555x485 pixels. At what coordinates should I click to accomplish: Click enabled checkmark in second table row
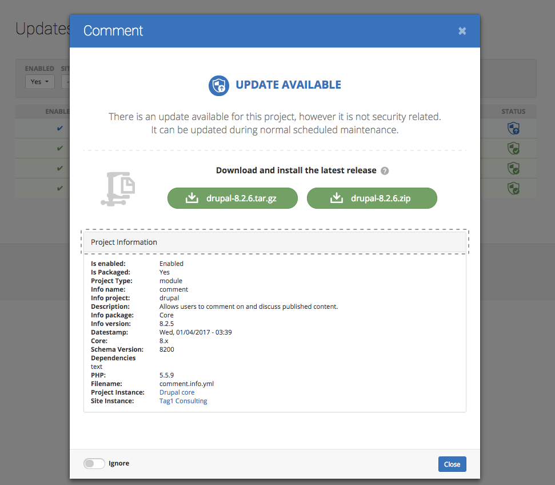[60, 148]
